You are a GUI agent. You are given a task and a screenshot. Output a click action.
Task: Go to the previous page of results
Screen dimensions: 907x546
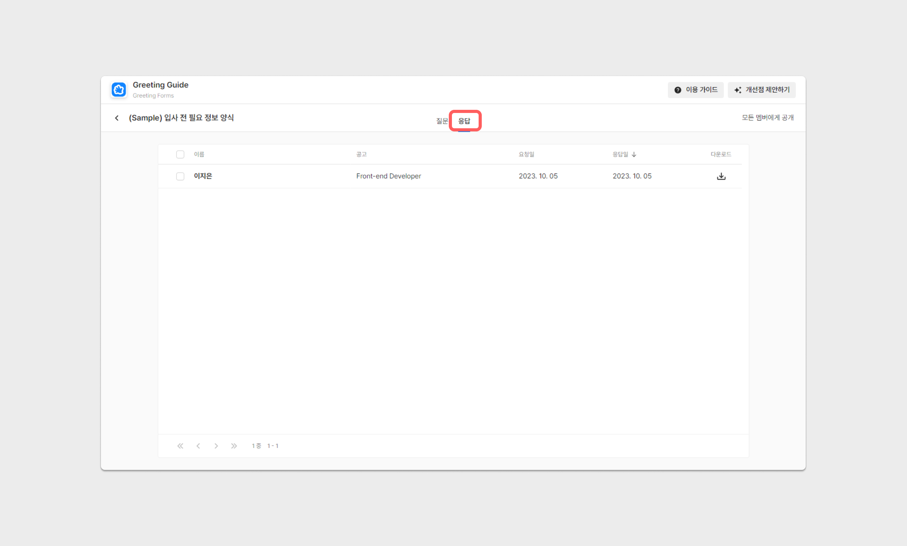(x=198, y=446)
